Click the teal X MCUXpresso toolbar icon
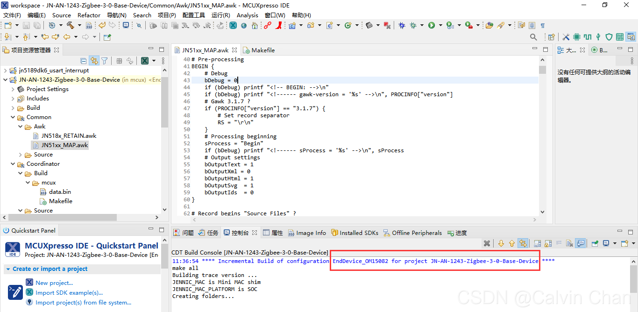The image size is (638, 312). (233, 25)
